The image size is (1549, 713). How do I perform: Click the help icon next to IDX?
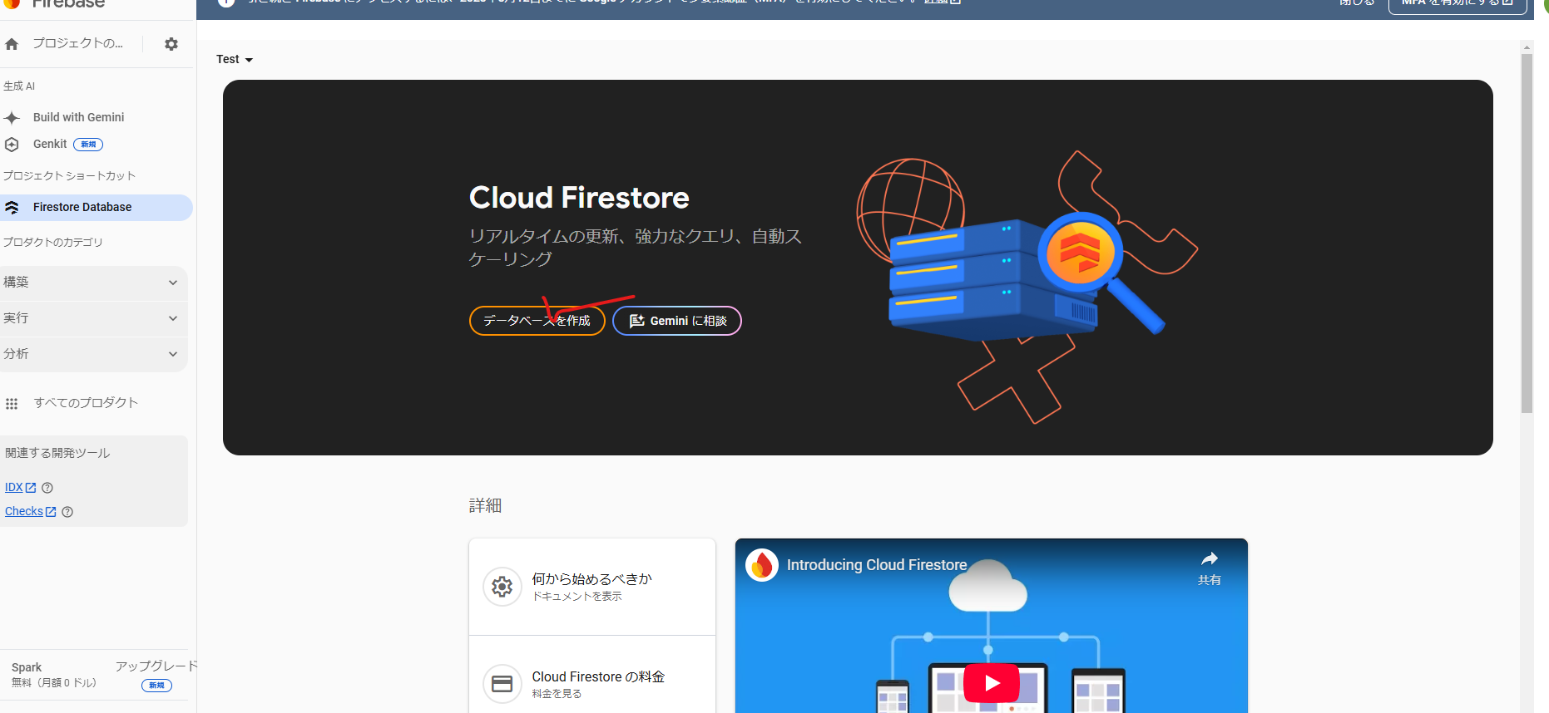tap(47, 488)
